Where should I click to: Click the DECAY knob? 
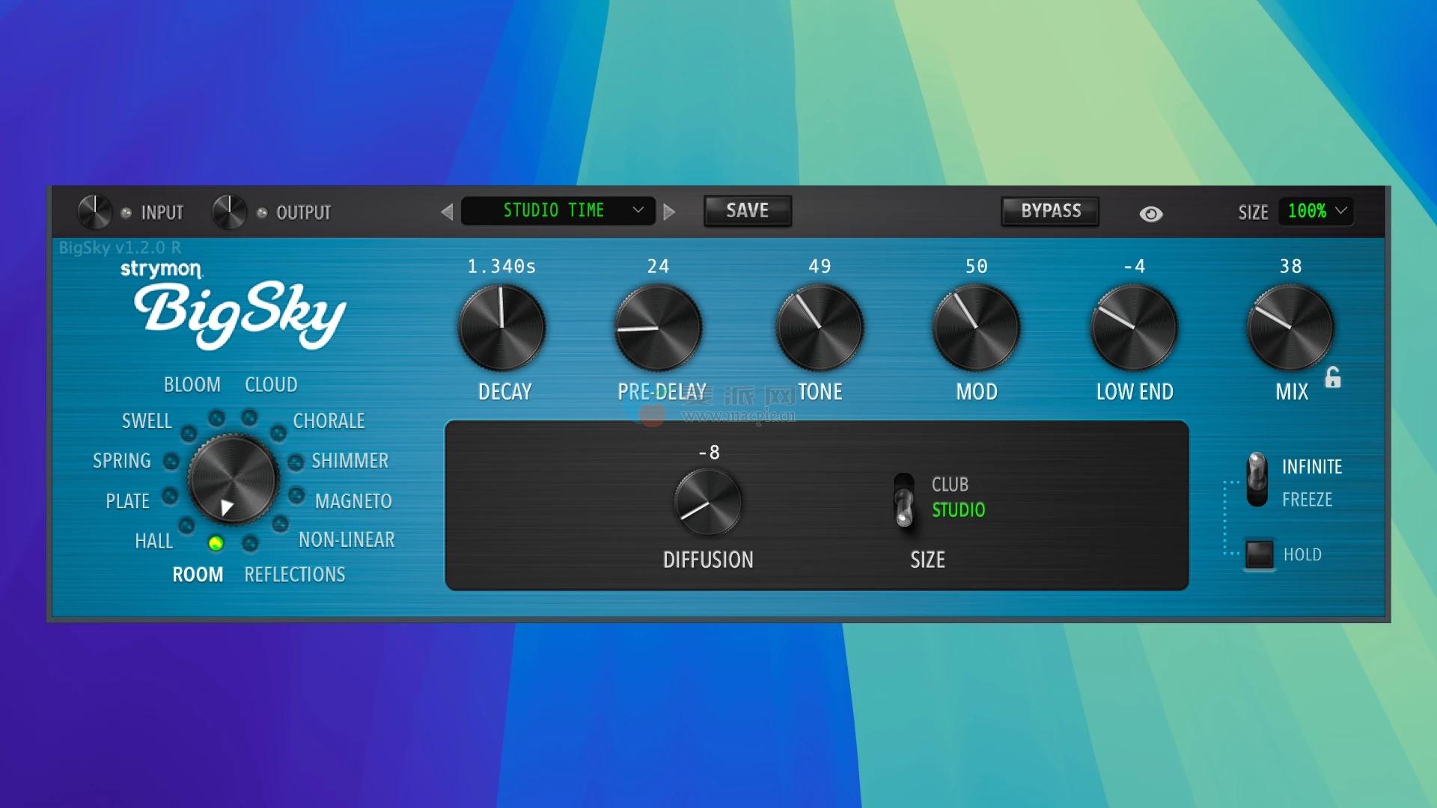(x=501, y=328)
